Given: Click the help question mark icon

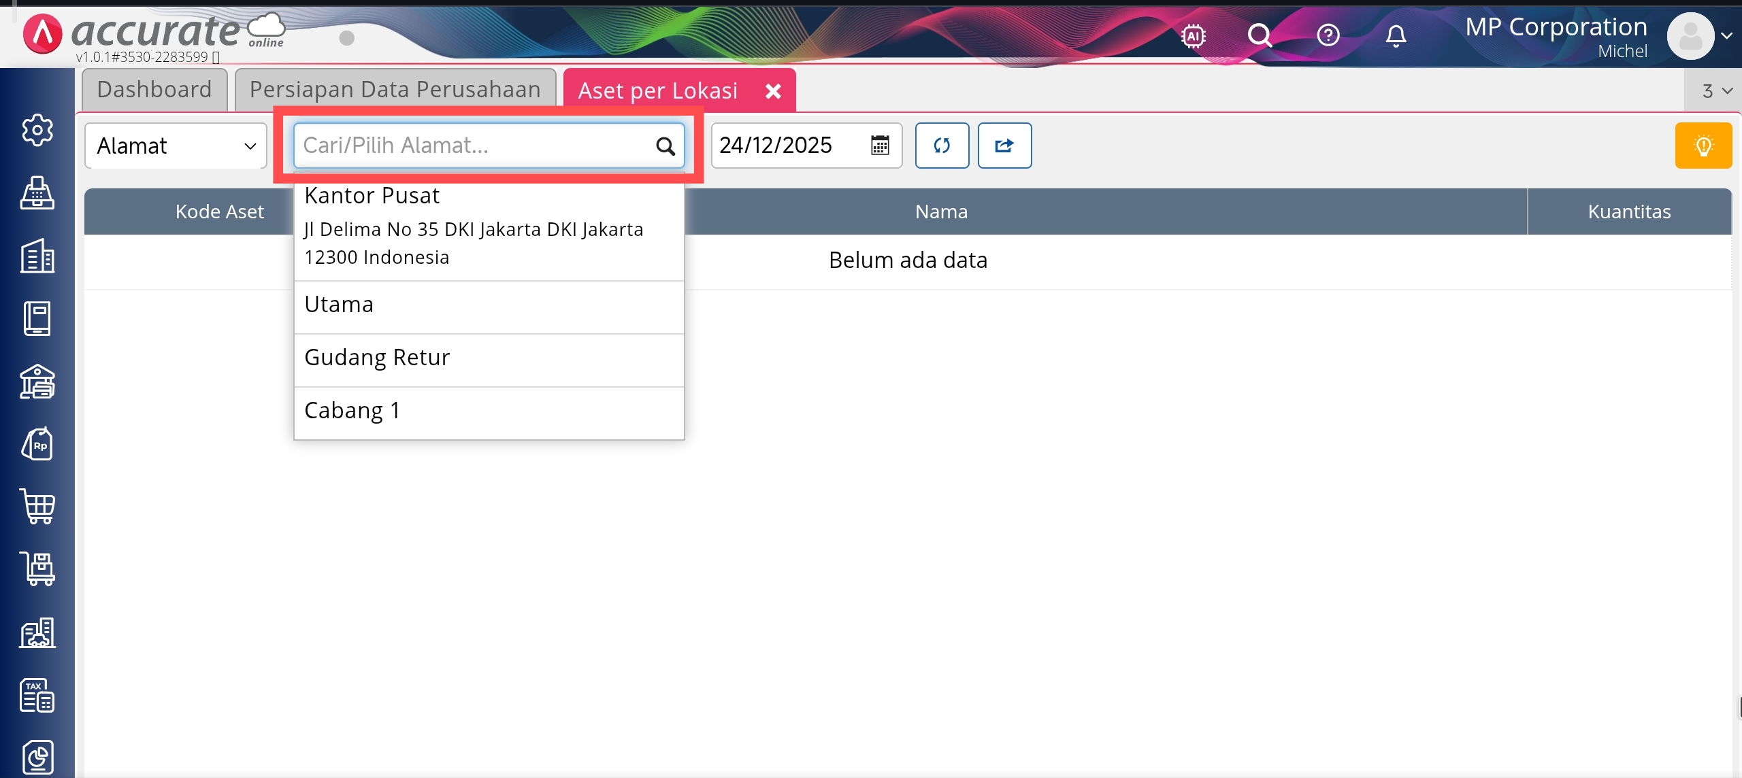Looking at the screenshot, I should pos(1328,35).
